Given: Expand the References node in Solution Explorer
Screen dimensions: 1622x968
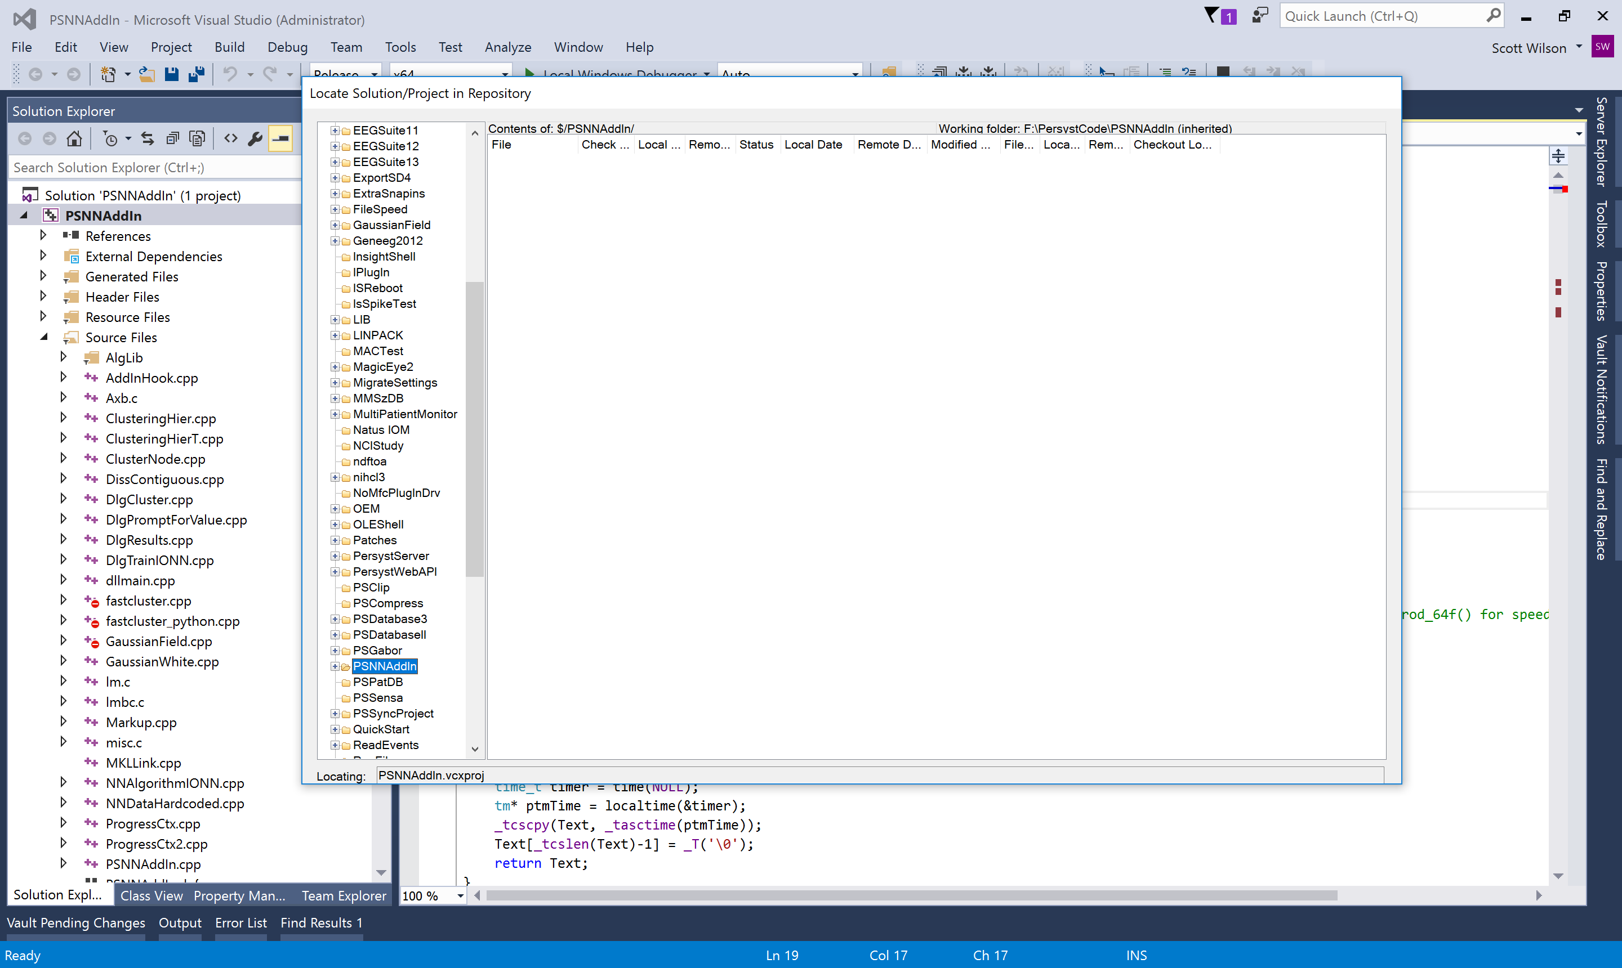Looking at the screenshot, I should tap(43, 235).
